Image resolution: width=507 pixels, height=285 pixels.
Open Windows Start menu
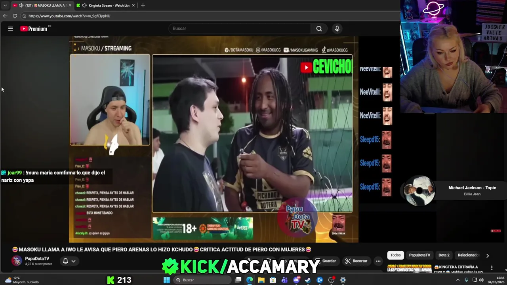167,280
